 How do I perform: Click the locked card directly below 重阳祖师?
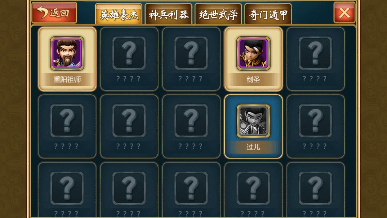[x=67, y=126]
